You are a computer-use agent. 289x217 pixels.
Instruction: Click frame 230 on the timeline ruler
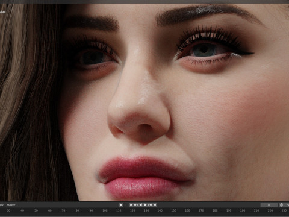tap(284, 210)
